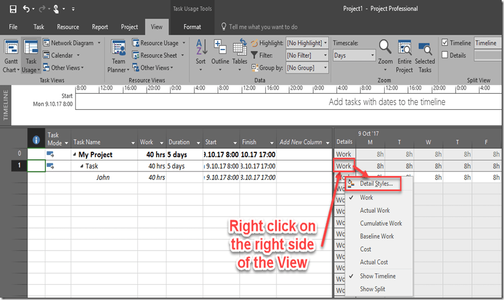Toggle Show Split in context menu
The image size is (504, 300).
click(x=372, y=289)
